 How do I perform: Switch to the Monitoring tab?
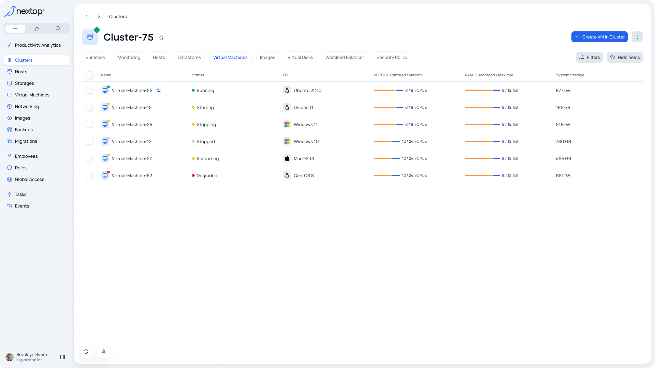[129, 57]
